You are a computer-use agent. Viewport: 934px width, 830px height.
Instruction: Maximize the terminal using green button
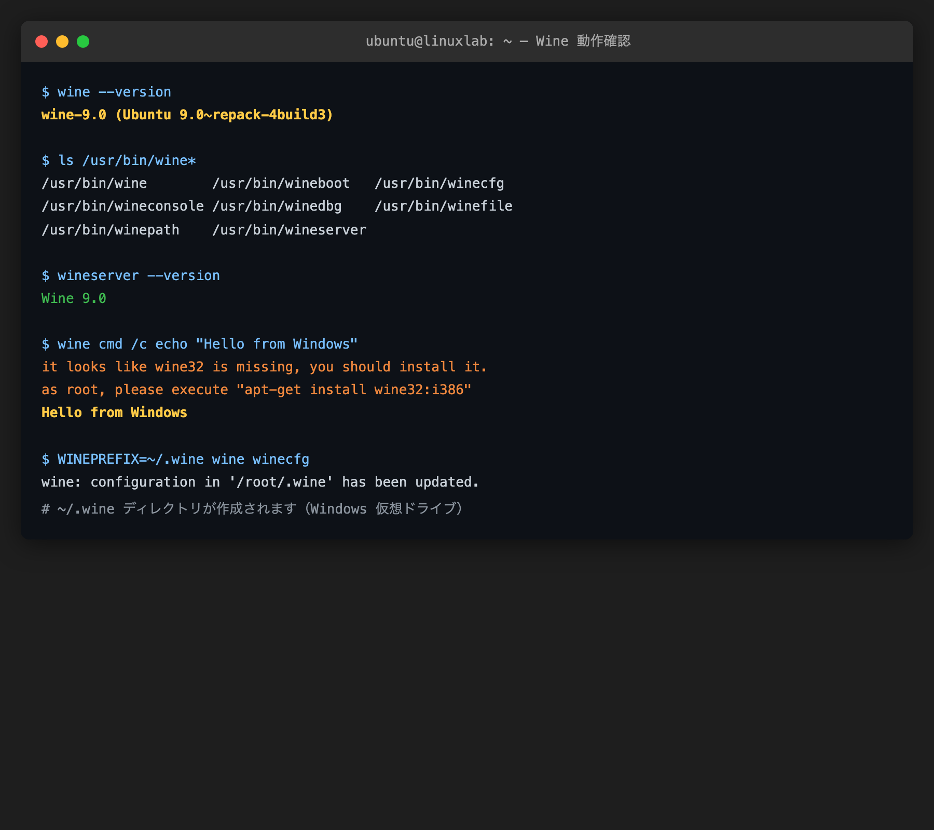tap(83, 41)
